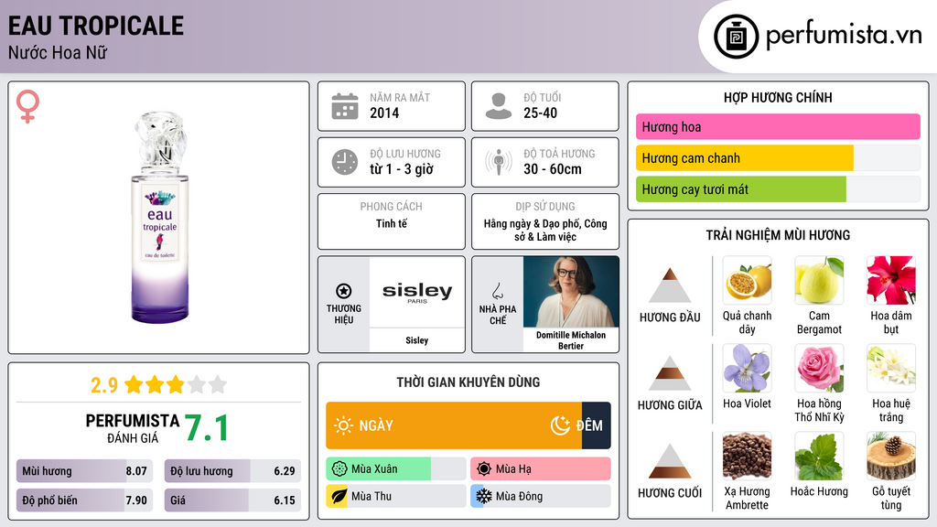Click the Gỗ tuyết tùng cedar image
The image size is (937, 527).
point(891,456)
